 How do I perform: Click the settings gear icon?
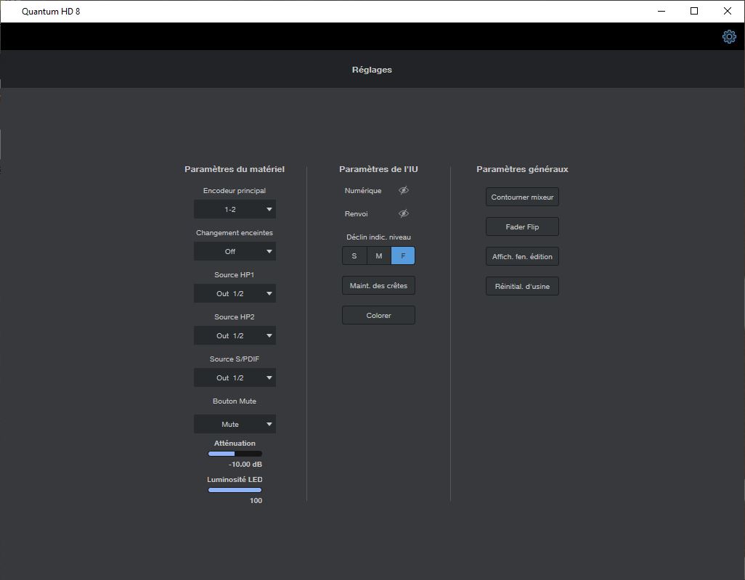729,36
